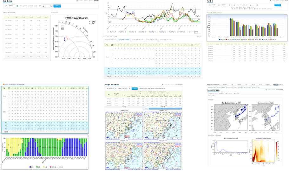Toggle UM_21 model checkbox in 비교 분석
This screenshot has width=289, height=171.
tap(269, 9)
